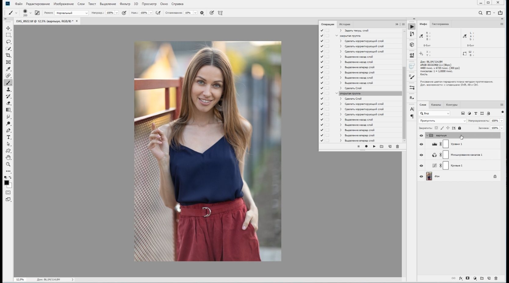Toggle dialog box for Задать текущ. слой
509x283 pixels.
click(327, 30)
